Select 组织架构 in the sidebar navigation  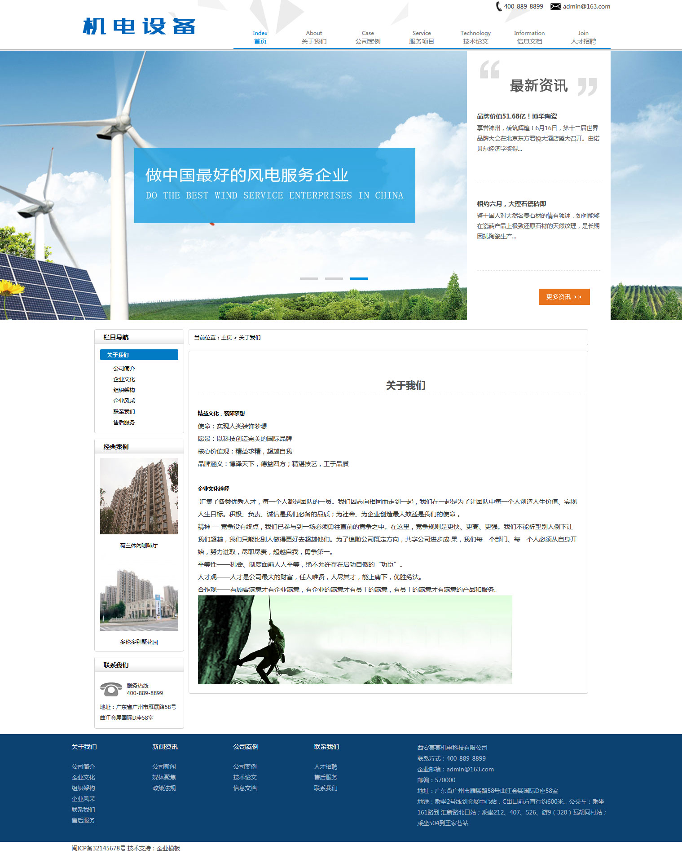pyautogui.click(x=124, y=390)
